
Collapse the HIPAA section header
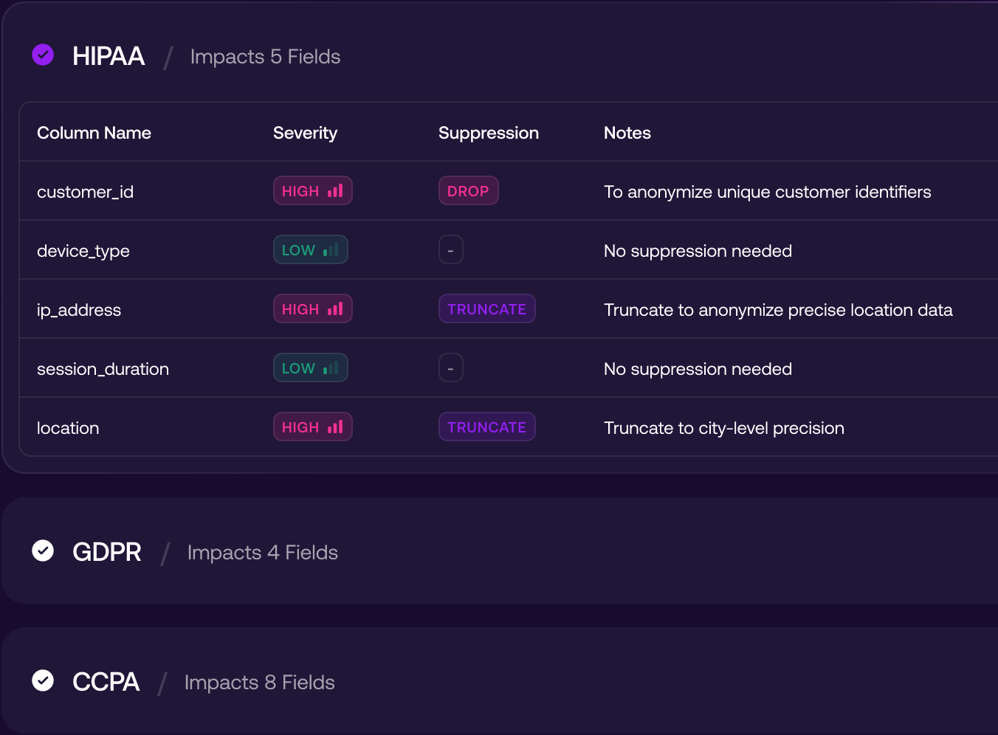pos(109,56)
